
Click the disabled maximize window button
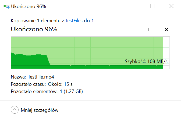click(152, 6)
